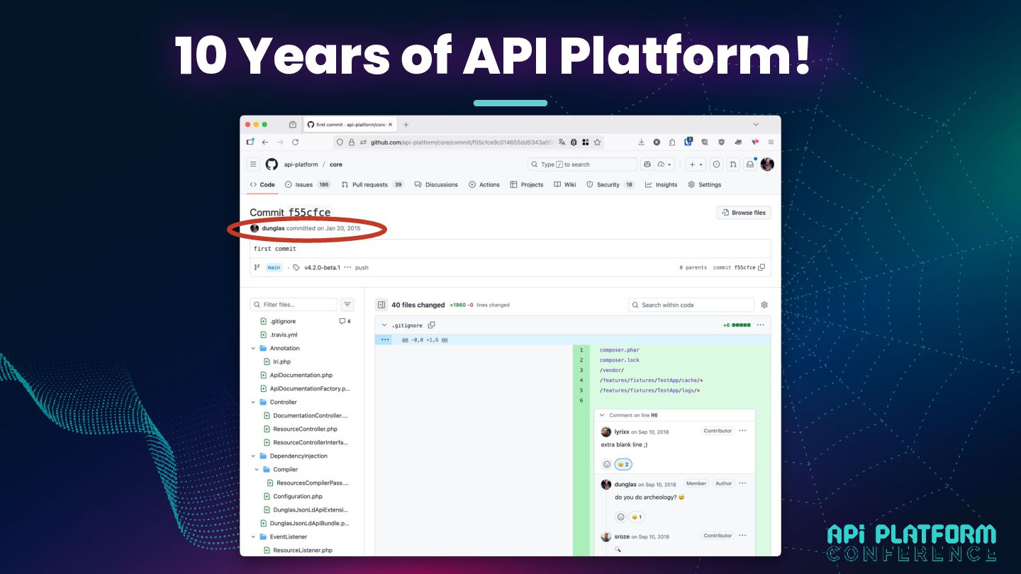Click the GitHub Octocat logo
This screenshot has height=574, width=1021.
click(x=272, y=164)
